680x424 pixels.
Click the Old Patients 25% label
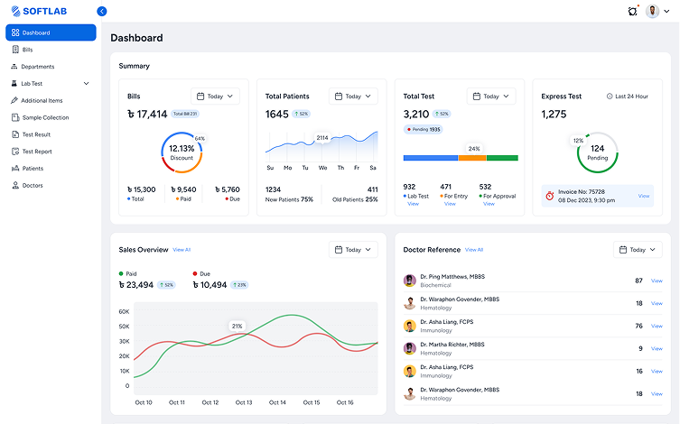[x=355, y=199]
